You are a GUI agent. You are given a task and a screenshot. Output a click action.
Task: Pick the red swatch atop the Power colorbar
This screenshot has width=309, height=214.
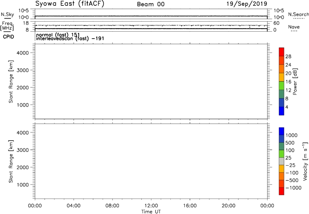tap(281, 51)
